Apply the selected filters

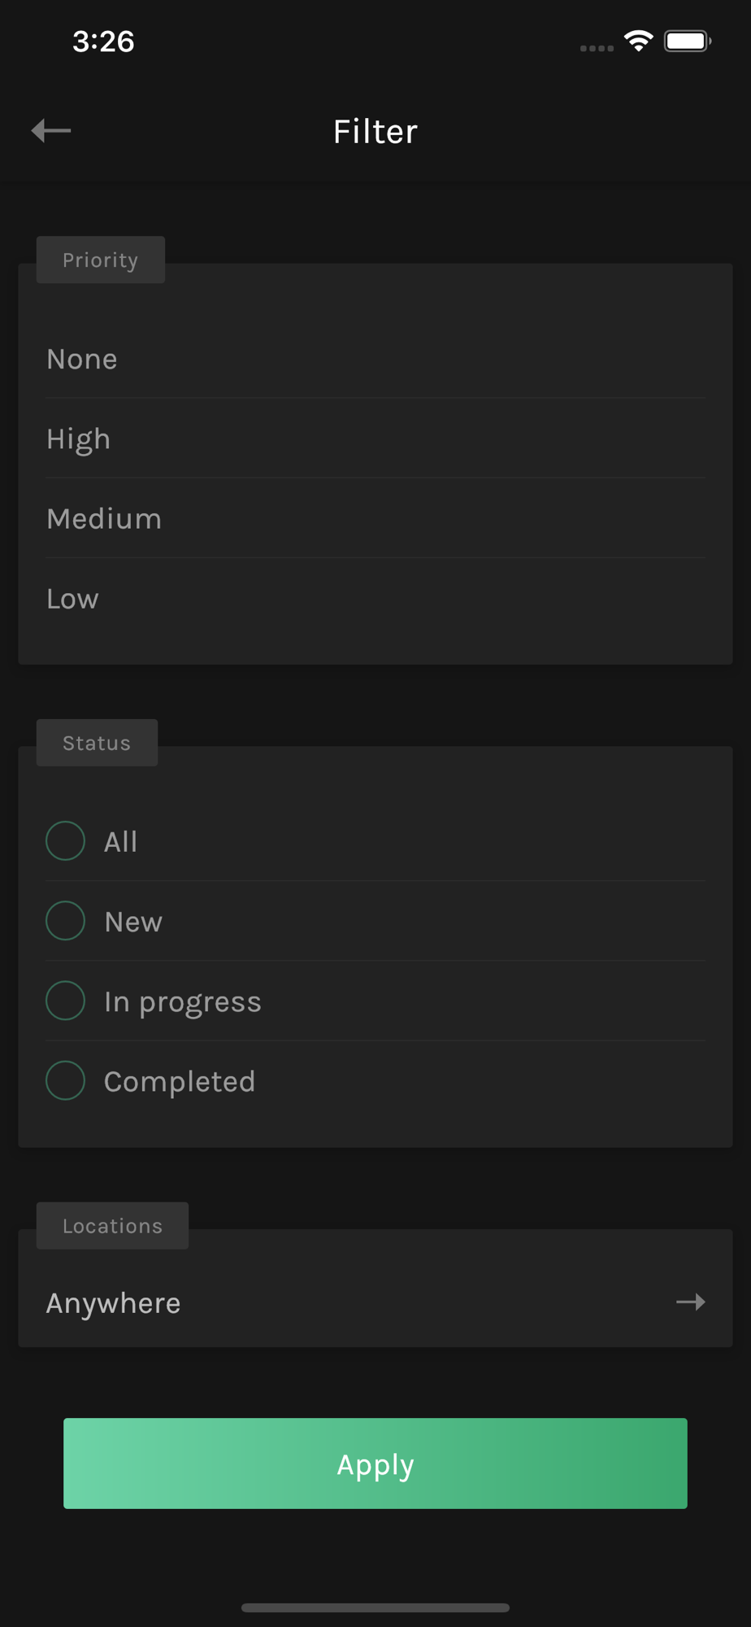pyautogui.click(x=375, y=1463)
